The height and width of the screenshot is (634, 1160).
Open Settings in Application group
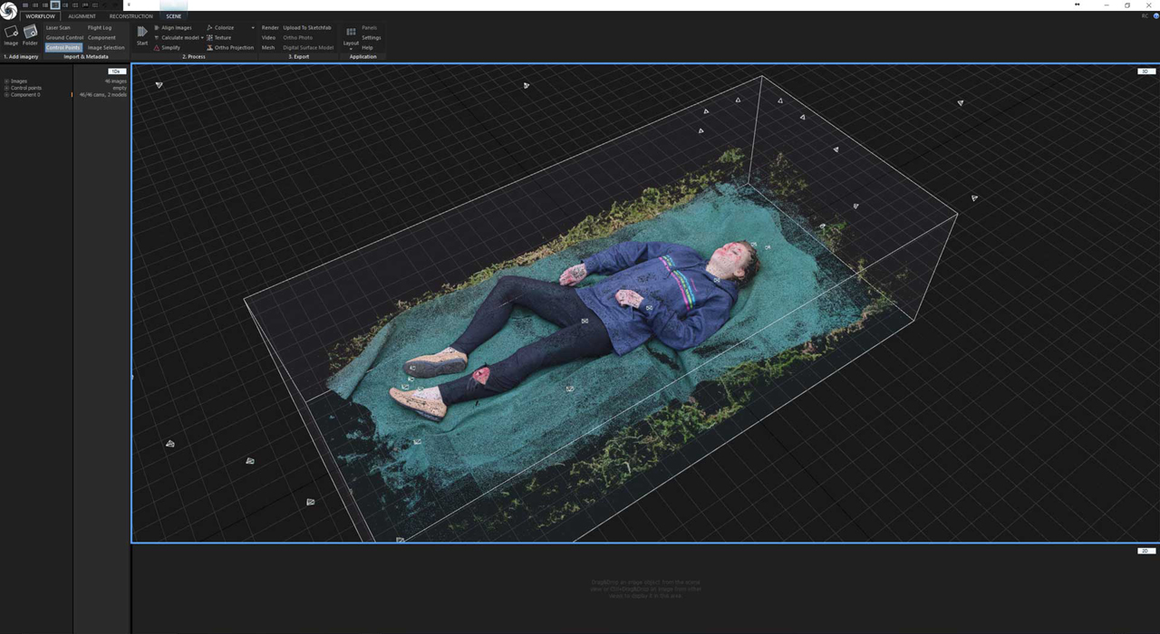pyautogui.click(x=372, y=38)
